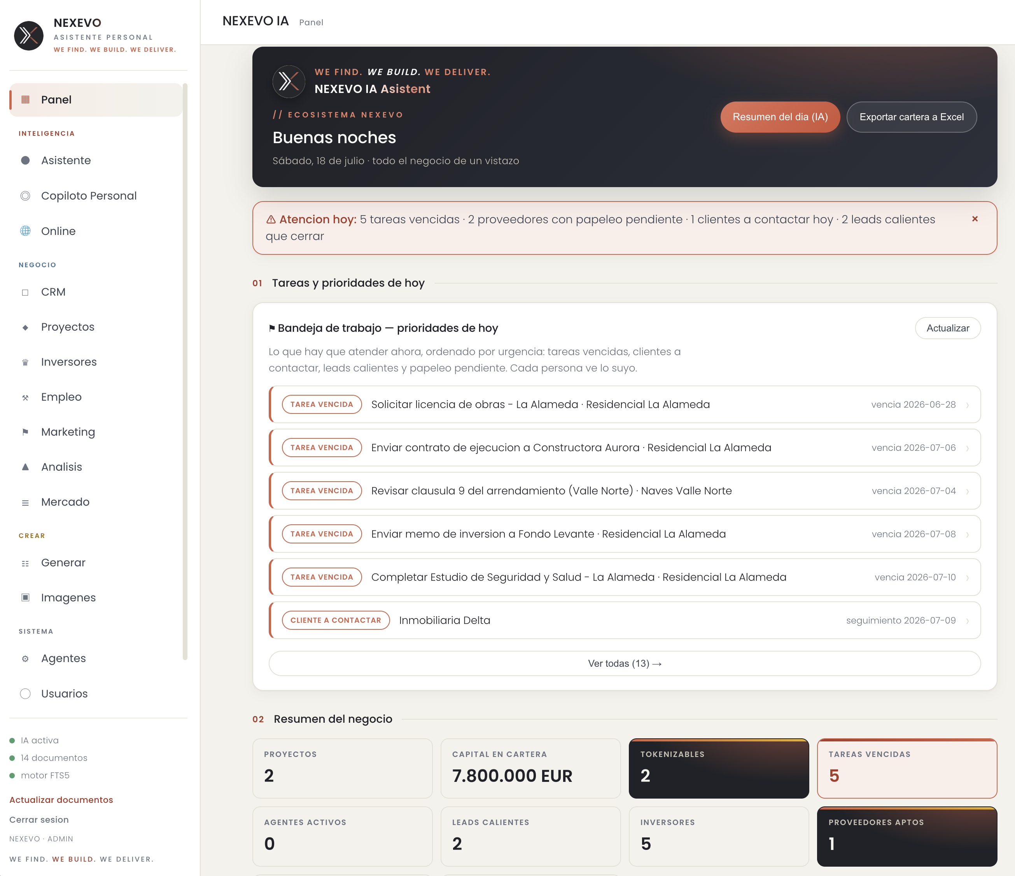Click the Inversores crown icon
1015x876 pixels.
[x=26, y=363]
